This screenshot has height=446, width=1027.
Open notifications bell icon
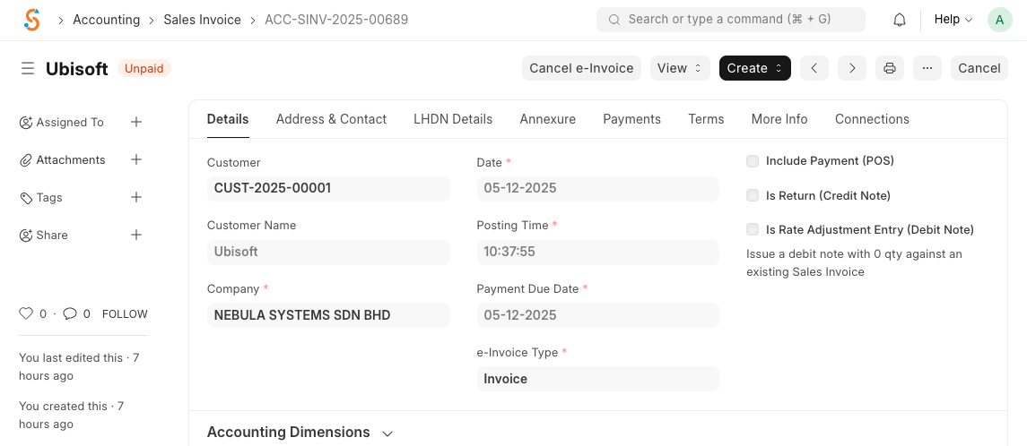[x=900, y=20]
